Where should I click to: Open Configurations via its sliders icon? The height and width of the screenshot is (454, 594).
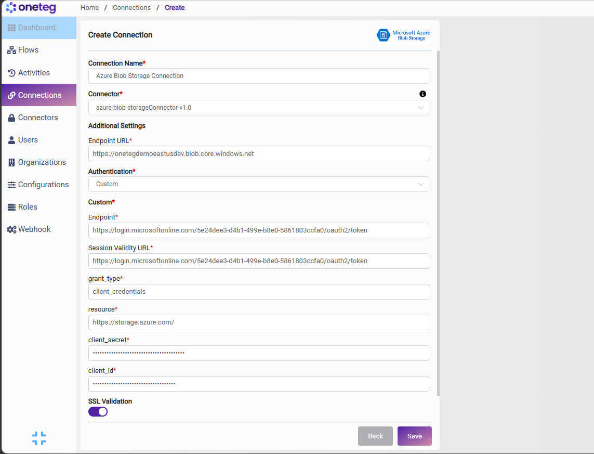[x=11, y=185]
